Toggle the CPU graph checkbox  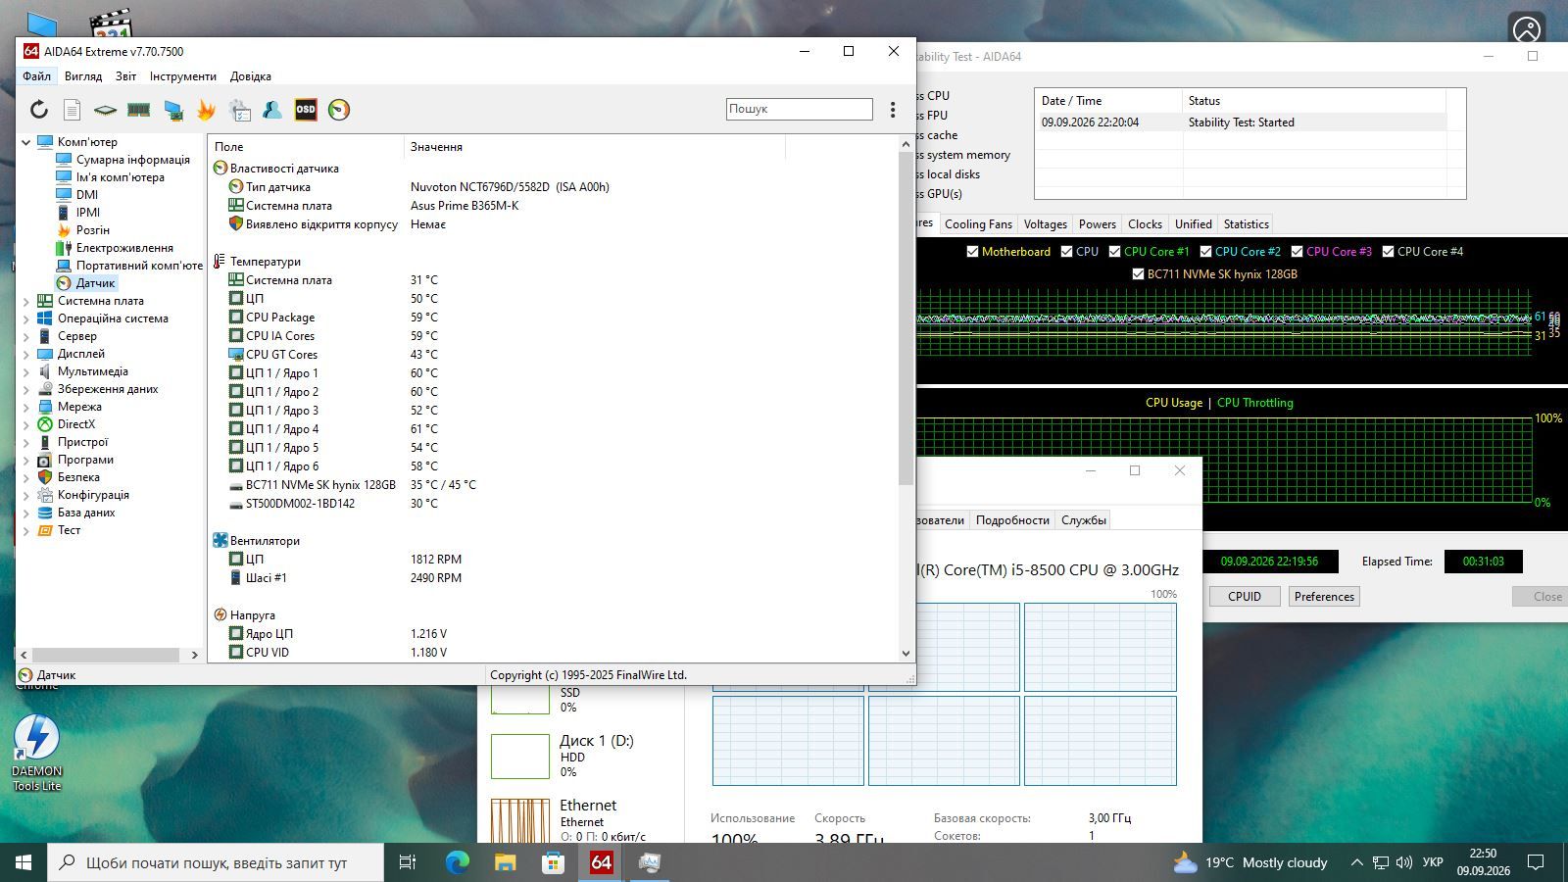point(1066,252)
